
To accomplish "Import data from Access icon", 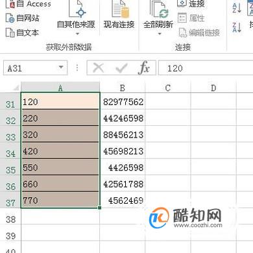I will click(10, 4).
